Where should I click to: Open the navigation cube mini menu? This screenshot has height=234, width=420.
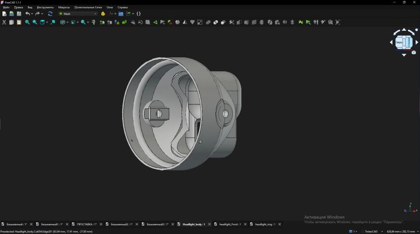pos(414,52)
